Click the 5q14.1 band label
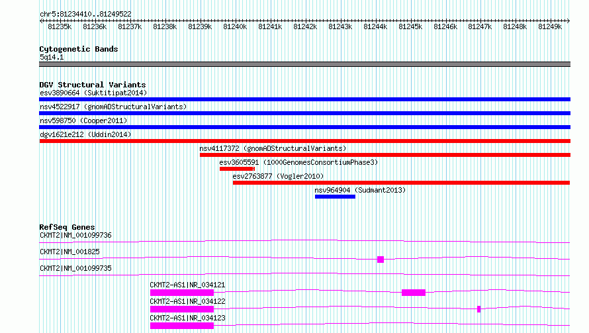Viewport: 589px width, 333px height. (x=52, y=57)
